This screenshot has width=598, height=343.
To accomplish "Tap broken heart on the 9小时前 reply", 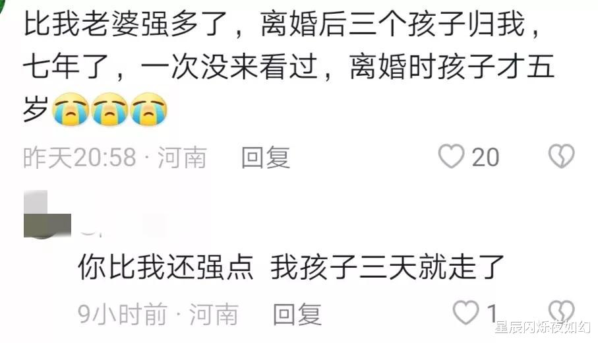I will coord(561,313).
